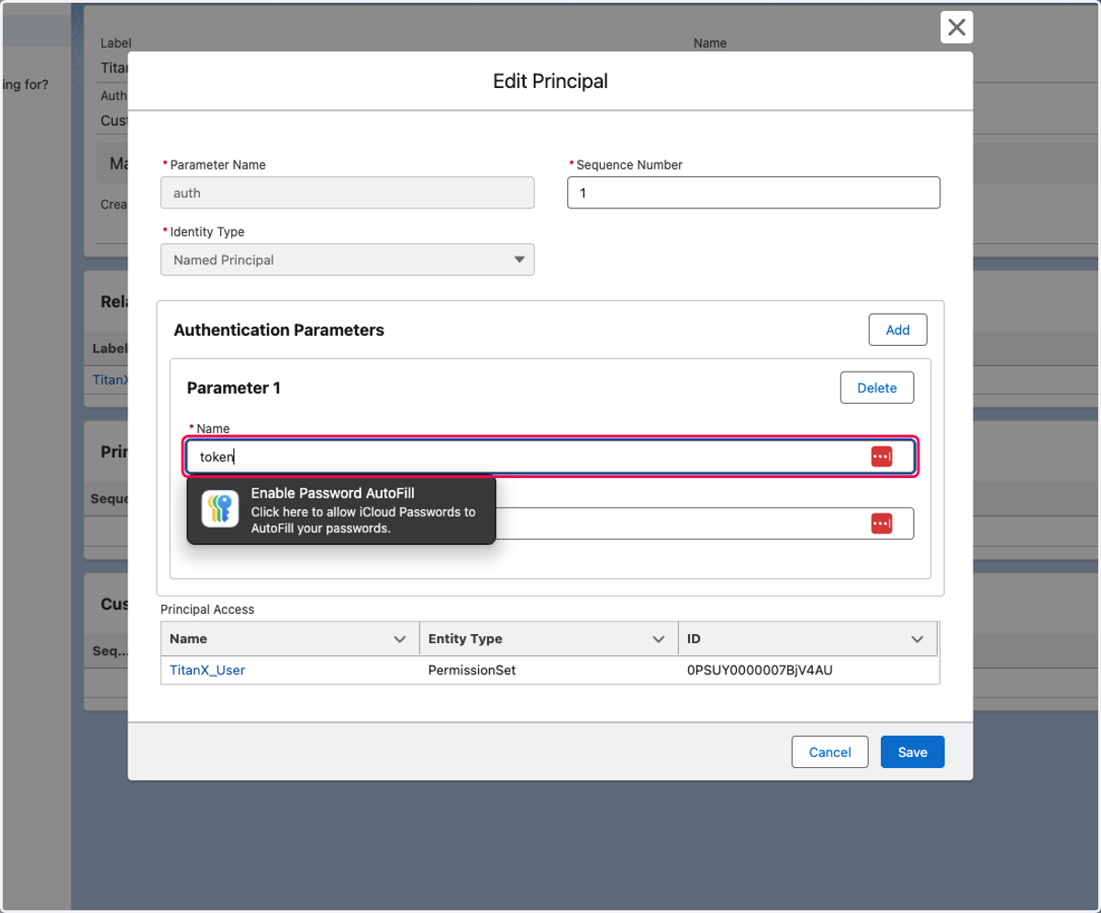Viewport: 1101px width, 913px height.
Task: Expand the Name column menu chevron
Action: [x=400, y=639]
